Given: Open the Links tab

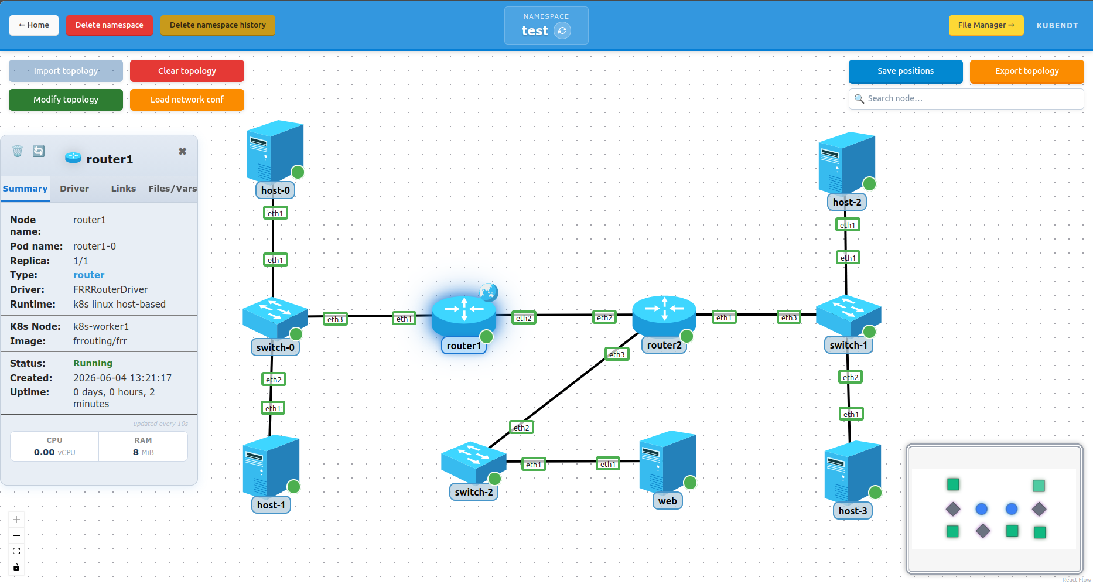Looking at the screenshot, I should [x=124, y=189].
